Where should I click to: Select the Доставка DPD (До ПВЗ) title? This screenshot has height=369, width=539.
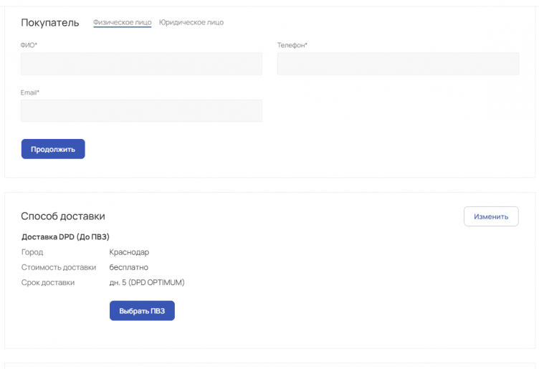pos(65,236)
